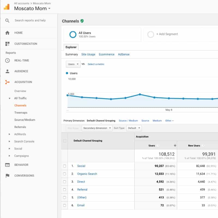Click the Users column help icon
This screenshot has width=218, height=218.
(158, 145)
